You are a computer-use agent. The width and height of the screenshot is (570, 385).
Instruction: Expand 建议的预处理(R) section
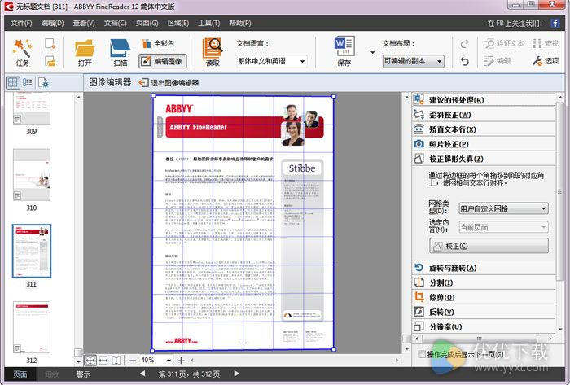(x=484, y=100)
